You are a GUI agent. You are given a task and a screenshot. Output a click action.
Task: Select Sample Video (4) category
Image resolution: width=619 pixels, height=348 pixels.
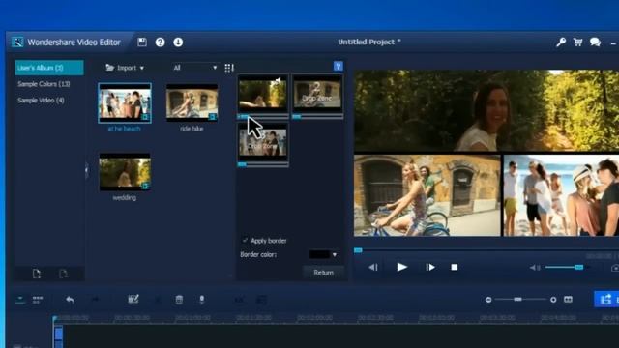click(x=41, y=101)
